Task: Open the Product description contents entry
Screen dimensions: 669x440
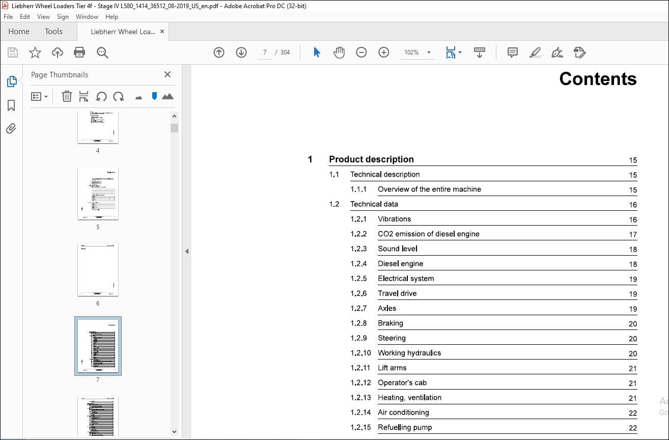Action: coord(371,159)
